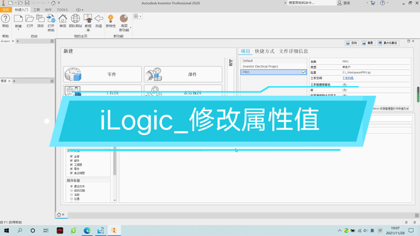Switch to the 快速入门 ribbon tab
Screen dimensions: 420x236
(21, 10)
